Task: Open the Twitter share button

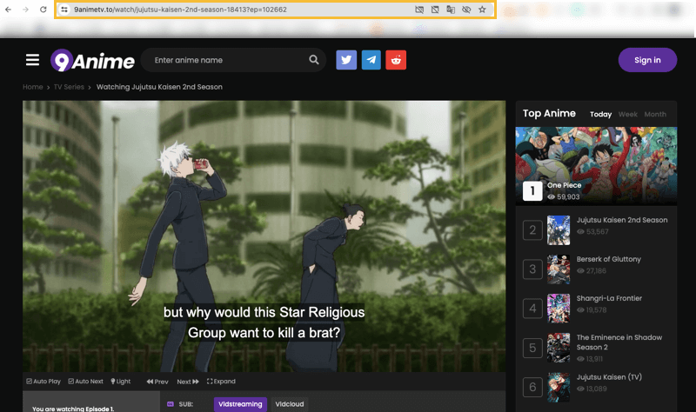Action: [x=346, y=60]
